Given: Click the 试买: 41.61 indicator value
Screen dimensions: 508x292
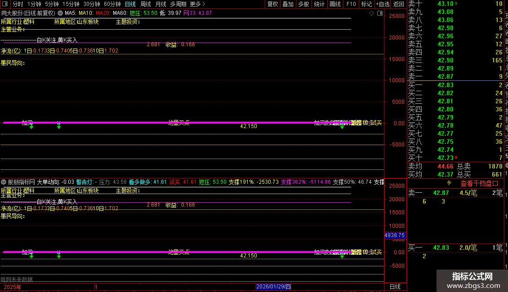Looking at the screenshot, I should click(x=183, y=182).
